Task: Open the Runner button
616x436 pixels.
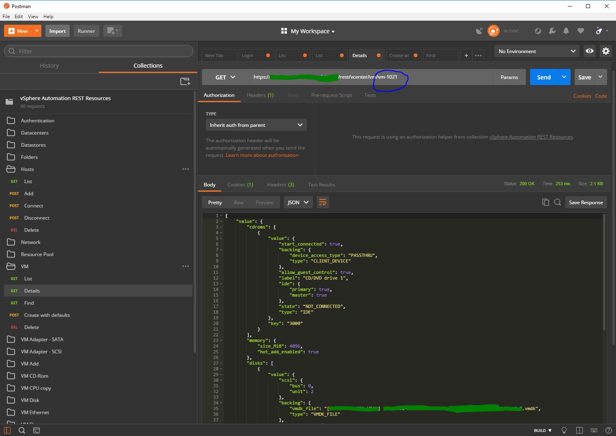Action: (86, 31)
